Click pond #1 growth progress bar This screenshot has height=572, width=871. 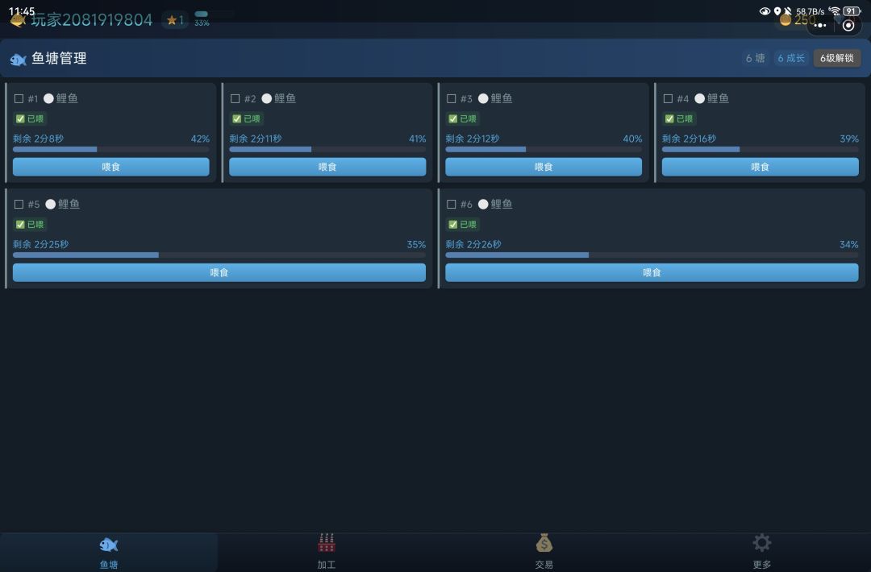pyautogui.click(x=111, y=149)
